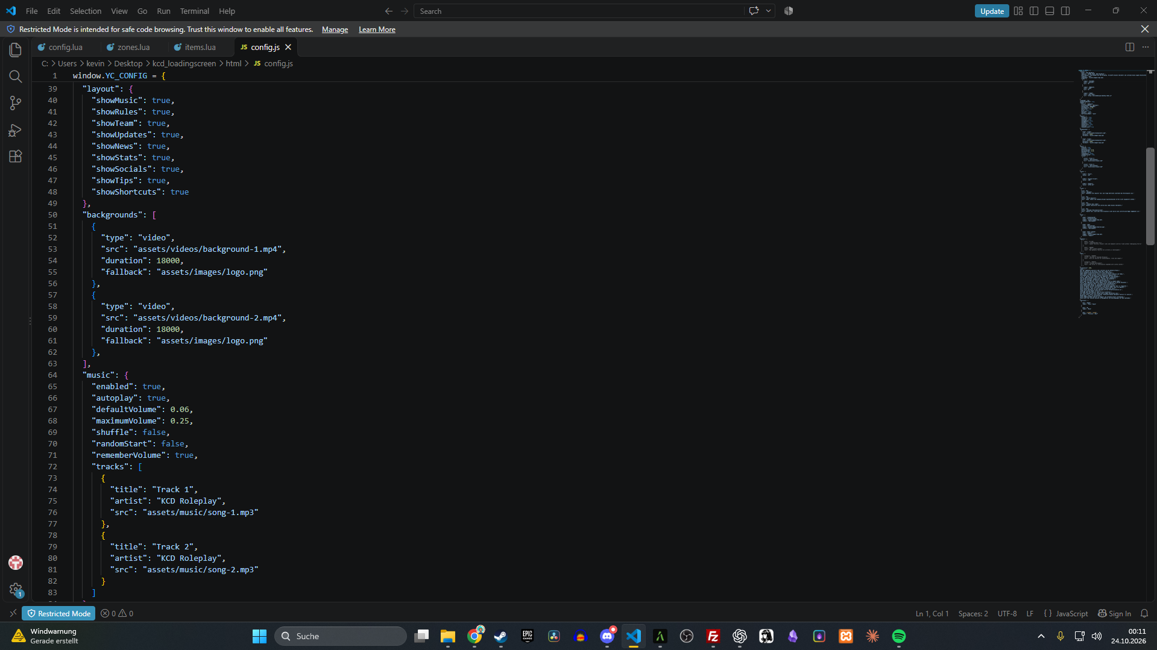Open the Manage gear menu
The image size is (1157, 650).
coord(16,590)
